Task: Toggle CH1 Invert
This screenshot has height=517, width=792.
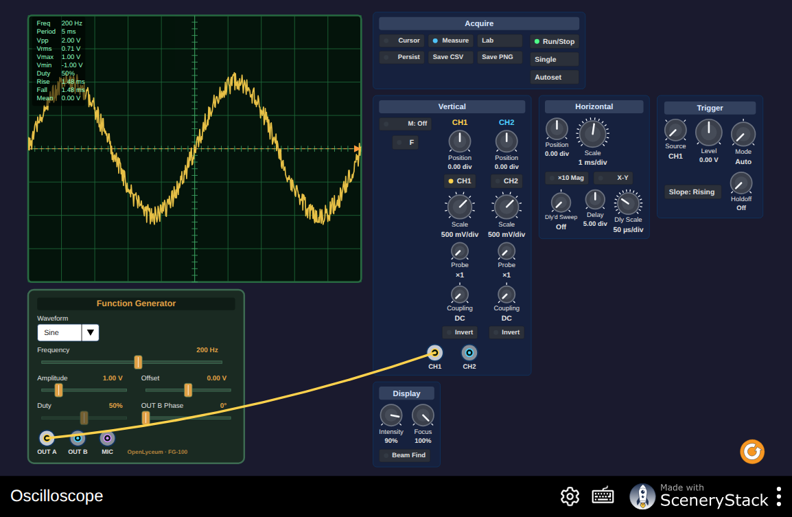Action: pyautogui.click(x=458, y=332)
